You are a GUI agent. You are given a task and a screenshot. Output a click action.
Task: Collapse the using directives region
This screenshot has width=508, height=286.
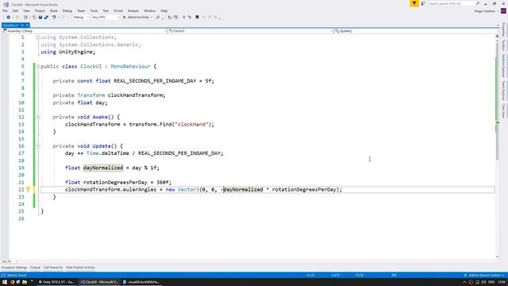click(x=38, y=37)
